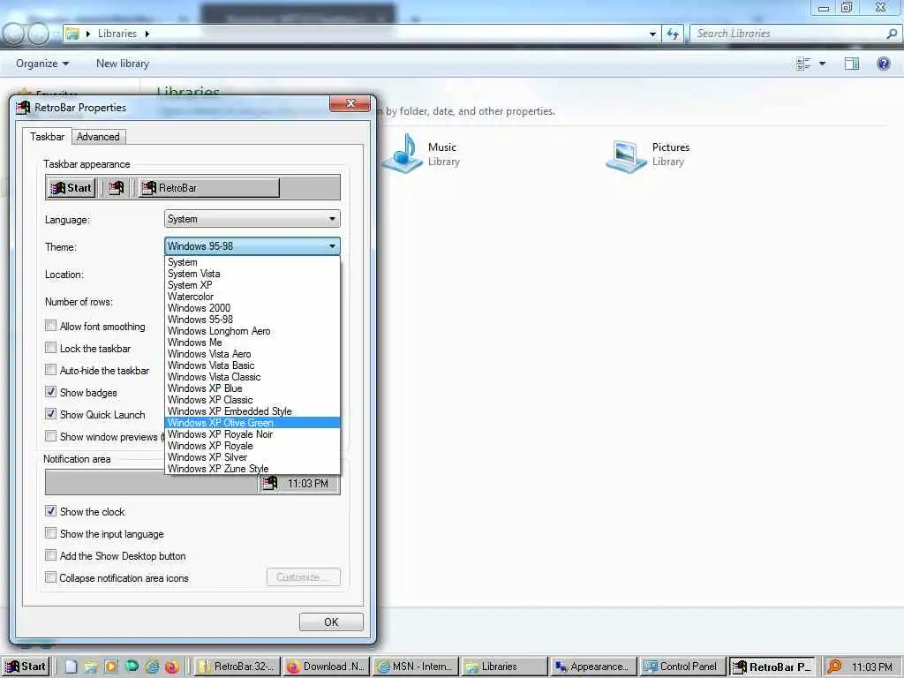This screenshot has width=904, height=678.
Task: Pick Windows XP Classic theme
Action: click(x=252, y=400)
